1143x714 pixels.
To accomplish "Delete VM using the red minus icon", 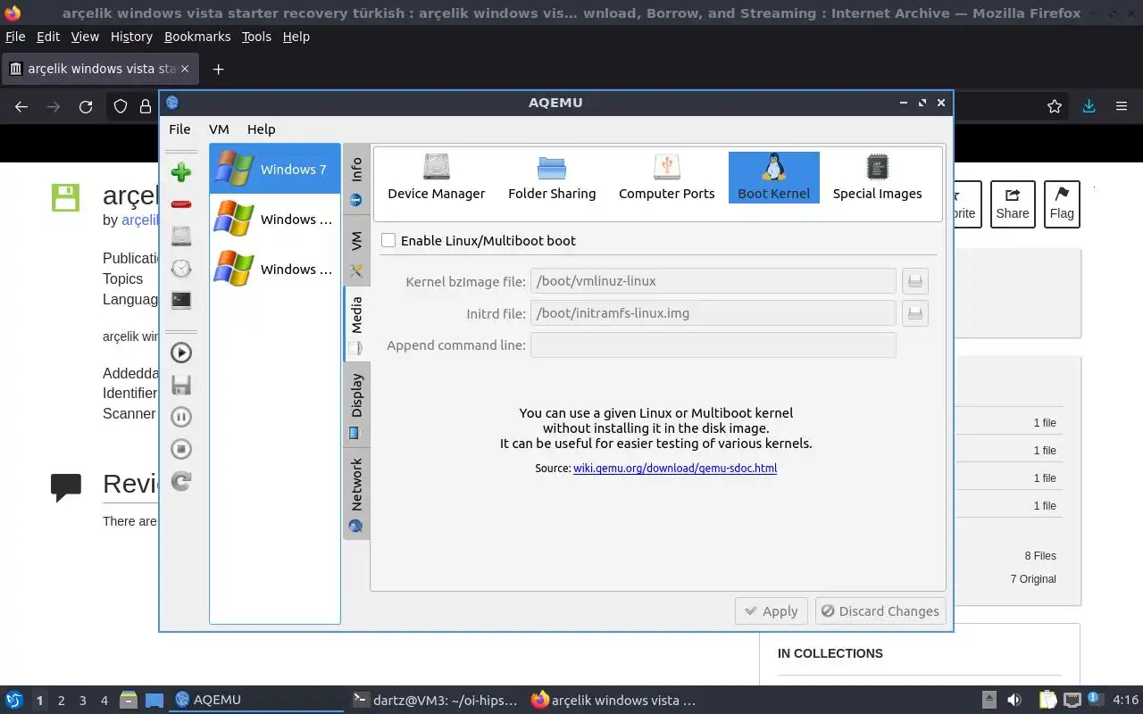I will click(181, 204).
